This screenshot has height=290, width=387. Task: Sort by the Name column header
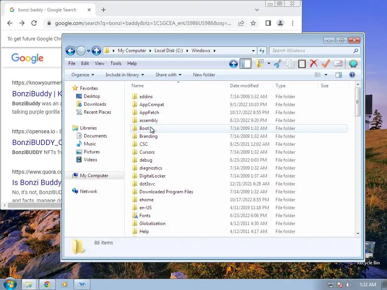(178, 86)
